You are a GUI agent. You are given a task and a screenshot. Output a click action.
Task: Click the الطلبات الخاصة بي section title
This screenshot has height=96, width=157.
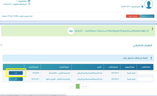pyautogui.click(x=142, y=45)
